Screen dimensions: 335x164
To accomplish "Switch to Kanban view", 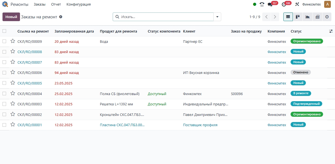I will 298,17.
